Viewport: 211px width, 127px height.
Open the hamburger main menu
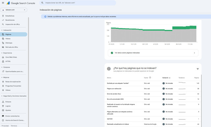[x=3, y=3]
